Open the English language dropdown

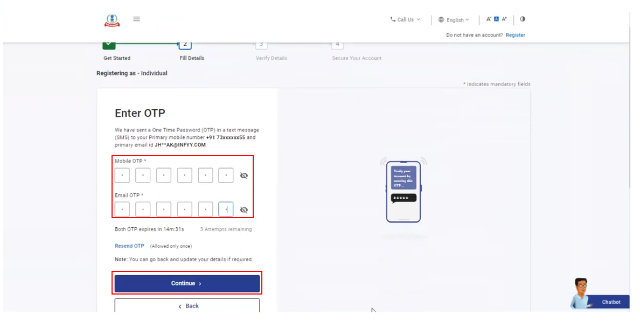pyautogui.click(x=454, y=20)
